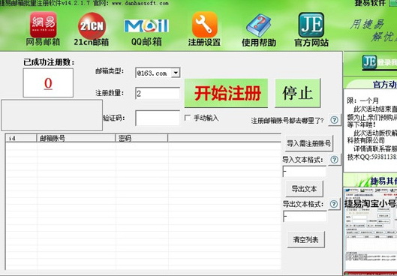Click the 导入文本格式 text field
Viewport: 397px width, 276px height.
click(x=305, y=172)
